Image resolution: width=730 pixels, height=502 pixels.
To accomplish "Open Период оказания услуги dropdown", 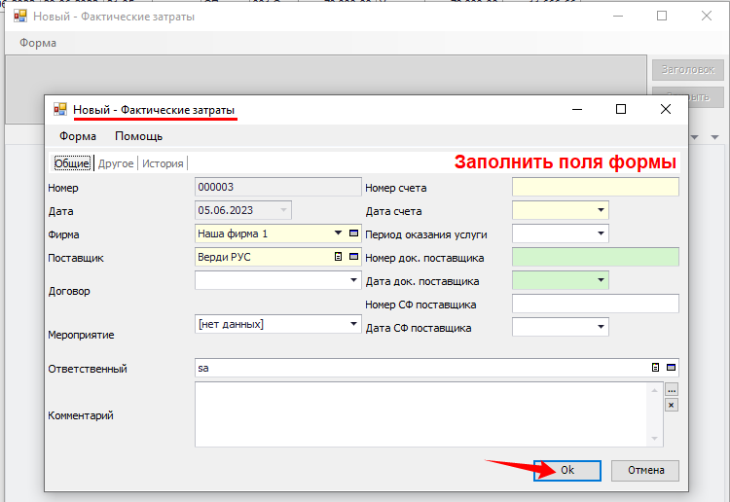I will (601, 233).
